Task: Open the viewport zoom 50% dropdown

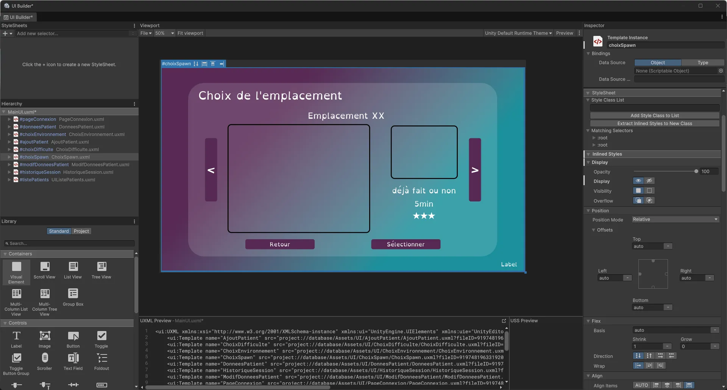Action: click(x=165, y=33)
